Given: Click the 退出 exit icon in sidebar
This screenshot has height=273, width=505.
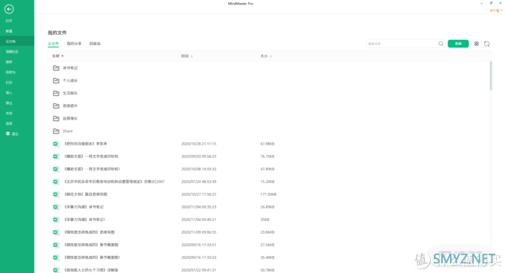Looking at the screenshot, I should [8, 134].
